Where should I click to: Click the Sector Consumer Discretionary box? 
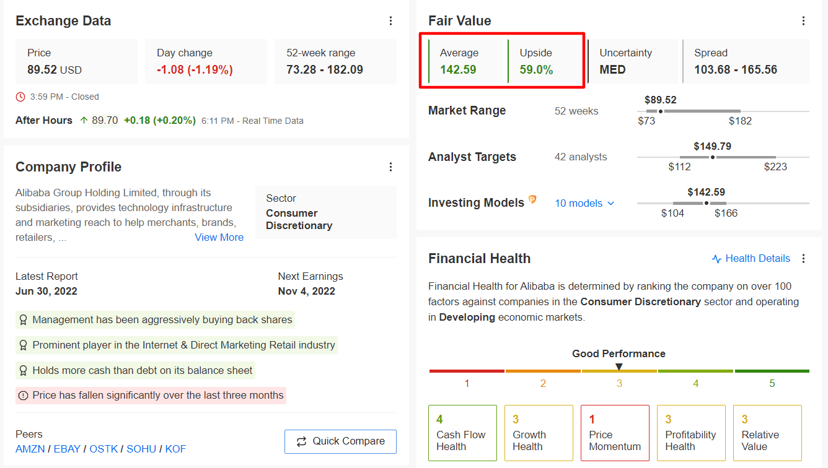[326, 212]
